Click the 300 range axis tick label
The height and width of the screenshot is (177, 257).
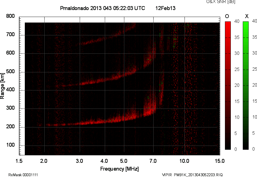point(10,108)
